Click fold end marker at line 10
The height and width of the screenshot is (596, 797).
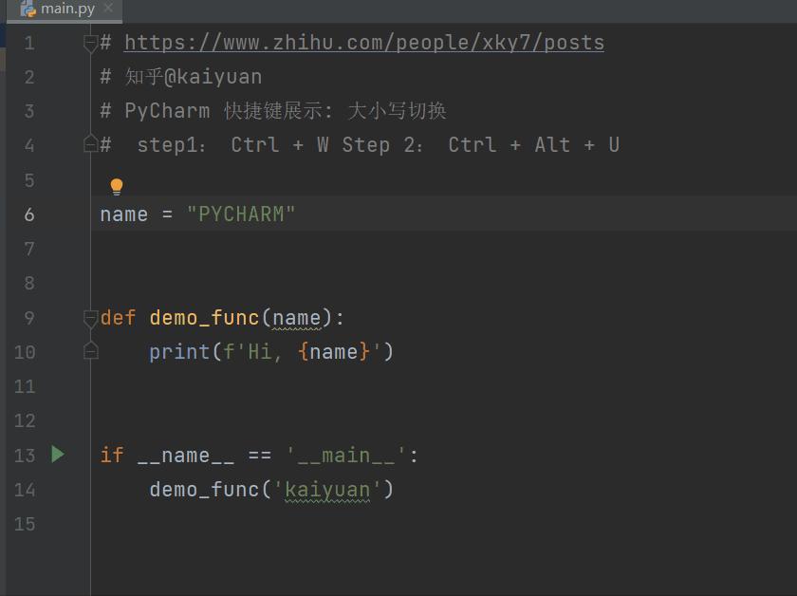[90, 351]
